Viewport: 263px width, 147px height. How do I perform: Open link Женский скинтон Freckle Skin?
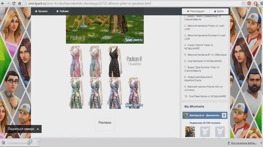coord(203,88)
